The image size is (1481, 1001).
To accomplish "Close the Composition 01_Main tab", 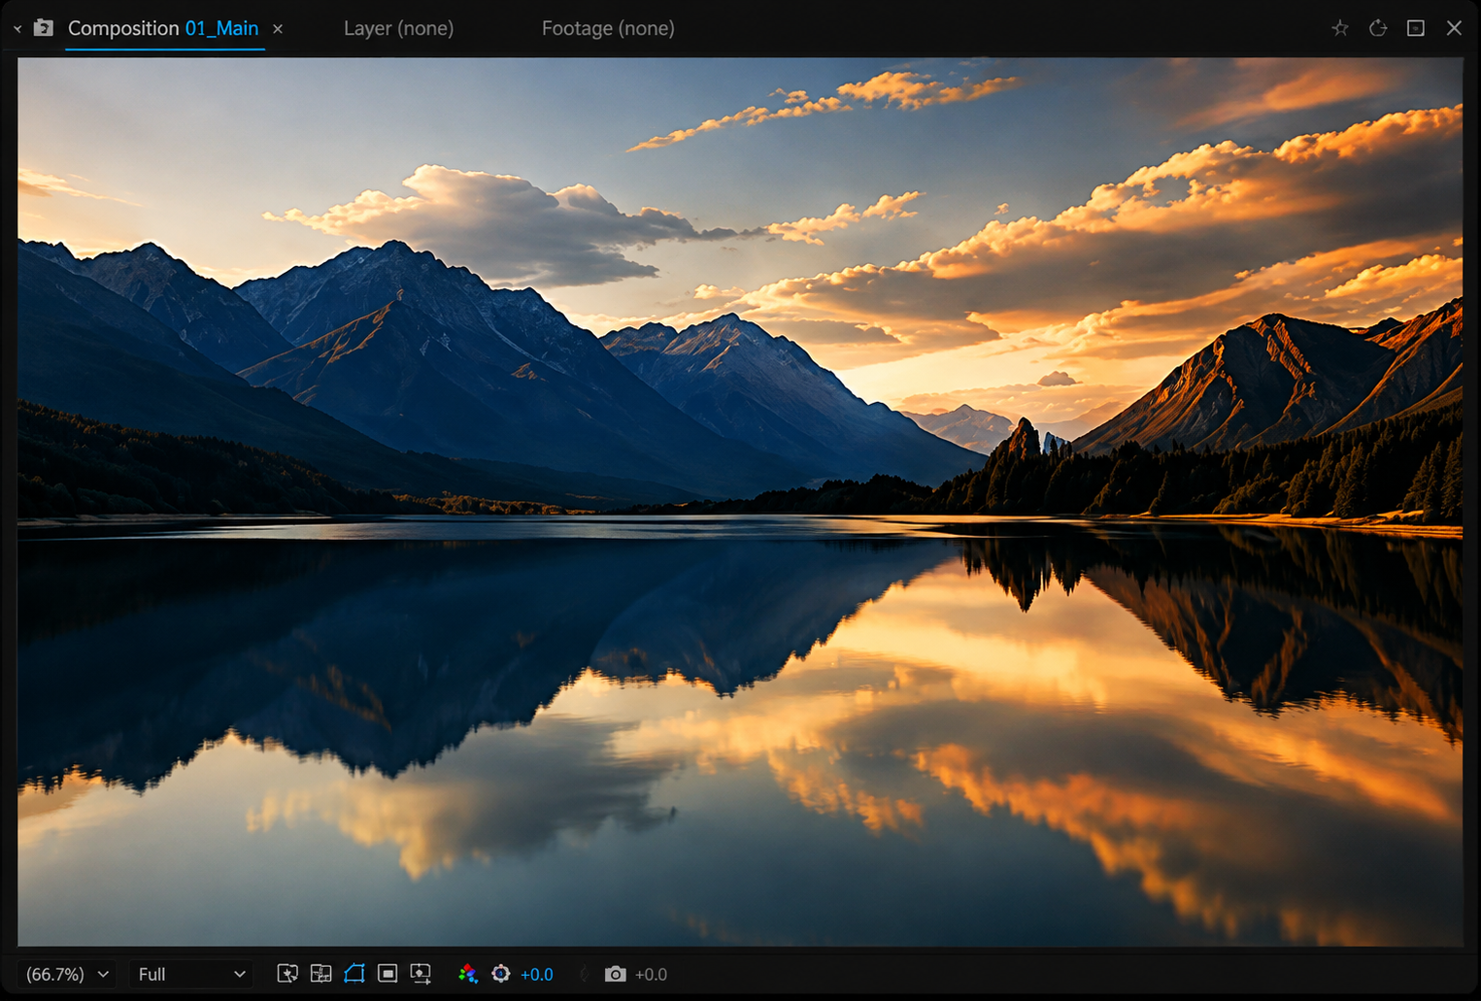I will tap(278, 29).
